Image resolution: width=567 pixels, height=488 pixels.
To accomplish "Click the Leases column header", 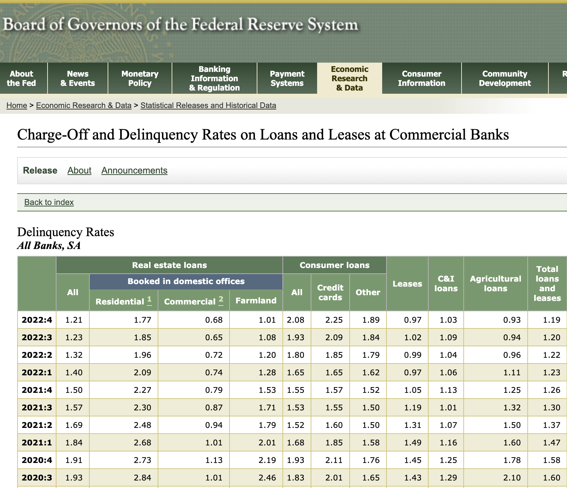I will point(408,284).
